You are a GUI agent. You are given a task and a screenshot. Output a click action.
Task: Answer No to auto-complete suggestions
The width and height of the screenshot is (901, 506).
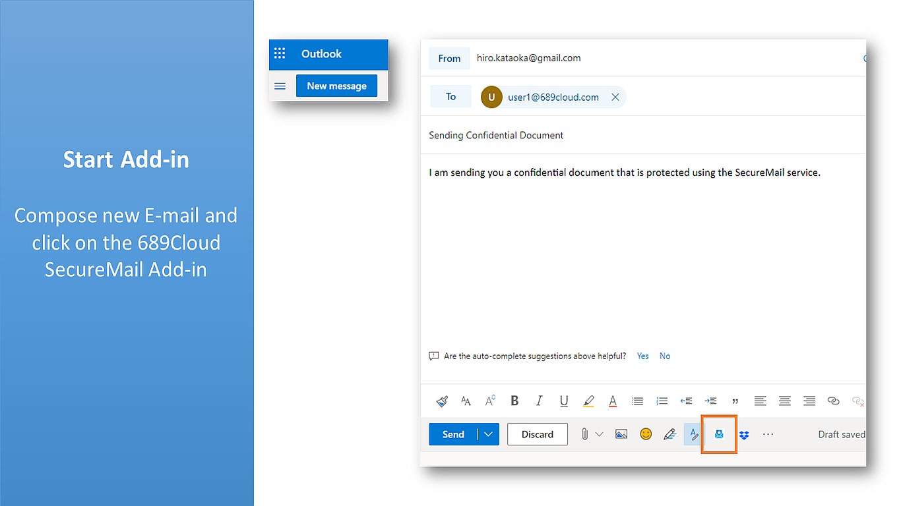(x=665, y=356)
